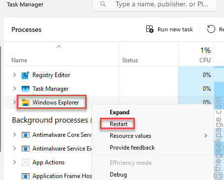This screenshot has height=180, width=224.
Task: Click the Run new task icon
Action: pos(150,29)
